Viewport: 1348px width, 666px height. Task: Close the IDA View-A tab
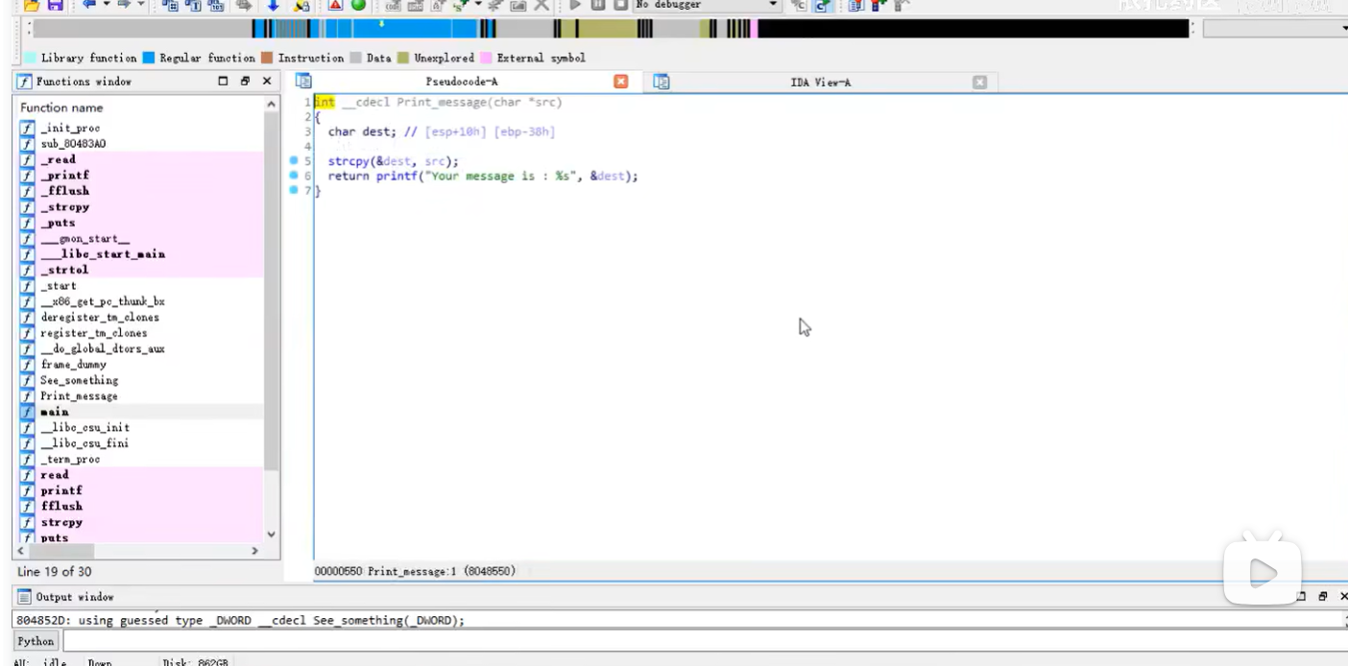[979, 83]
